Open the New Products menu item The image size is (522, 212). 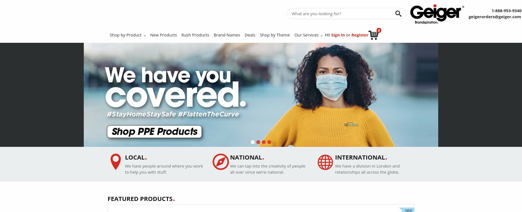(163, 35)
